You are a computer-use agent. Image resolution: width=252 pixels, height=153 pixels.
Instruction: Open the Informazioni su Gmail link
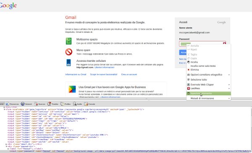pos(76,74)
